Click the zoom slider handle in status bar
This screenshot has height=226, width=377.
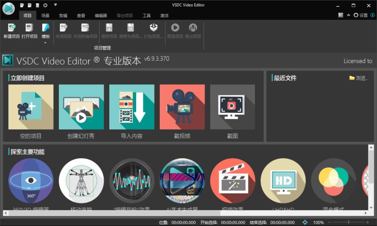point(348,222)
